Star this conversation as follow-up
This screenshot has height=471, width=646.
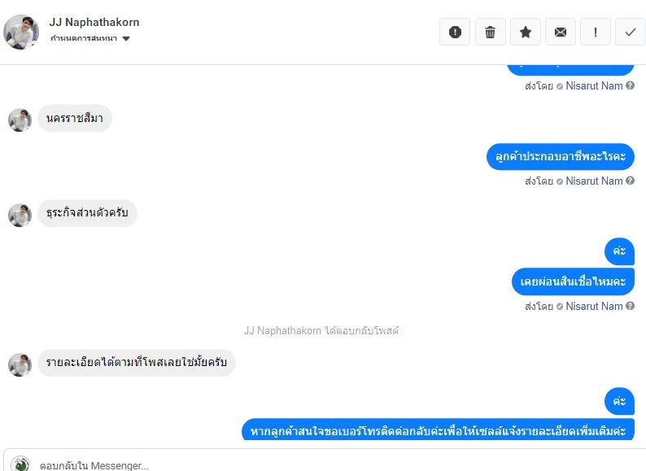(526, 33)
